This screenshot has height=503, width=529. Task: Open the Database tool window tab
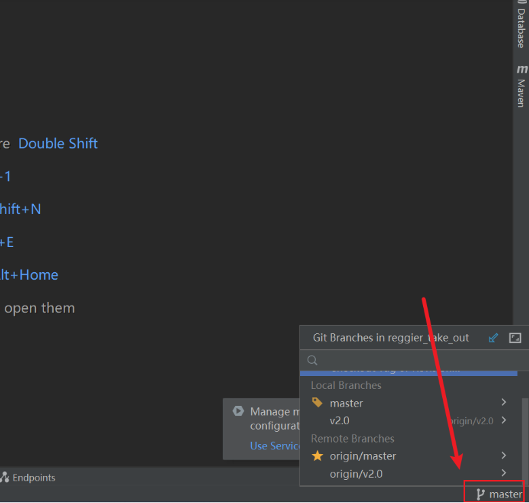coord(521,25)
